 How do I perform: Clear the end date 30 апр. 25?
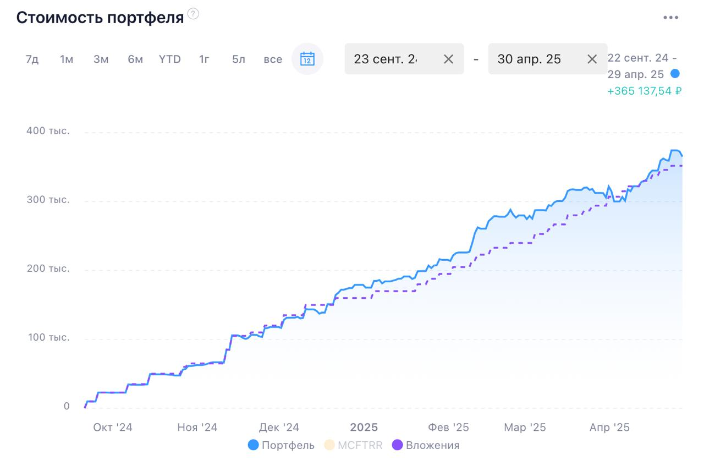point(592,59)
